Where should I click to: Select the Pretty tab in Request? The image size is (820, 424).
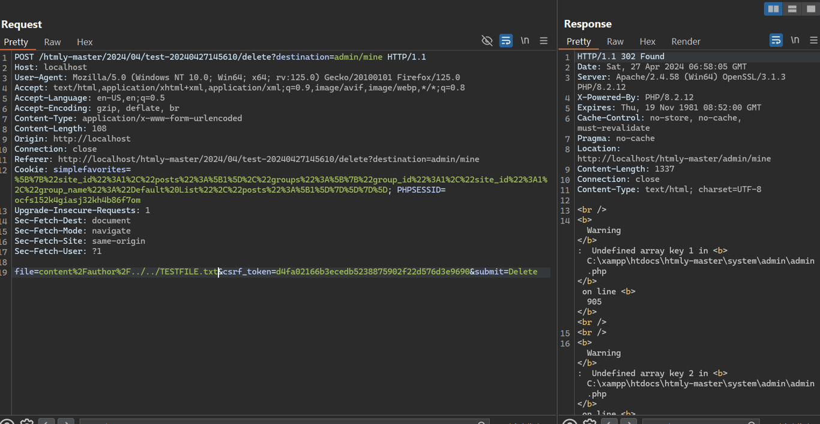click(x=16, y=42)
